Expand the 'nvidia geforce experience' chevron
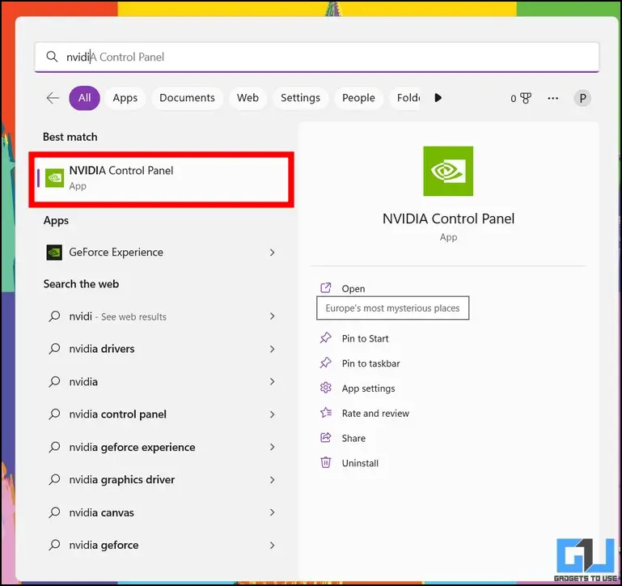The height and width of the screenshot is (586, 622). click(x=272, y=447)
